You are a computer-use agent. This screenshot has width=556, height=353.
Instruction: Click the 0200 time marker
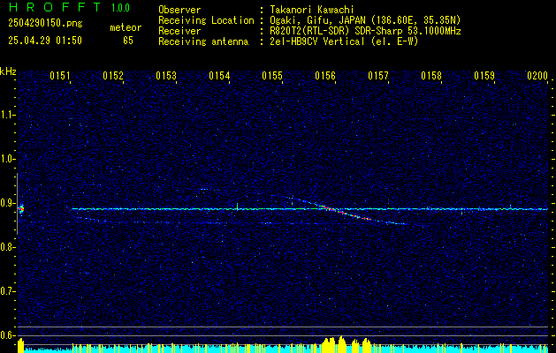tap(537, 76)
